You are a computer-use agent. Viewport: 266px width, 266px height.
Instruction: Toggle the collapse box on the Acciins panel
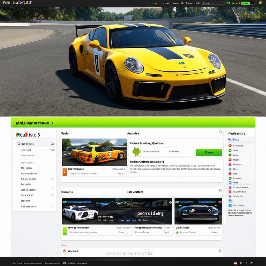click(220, 251)
